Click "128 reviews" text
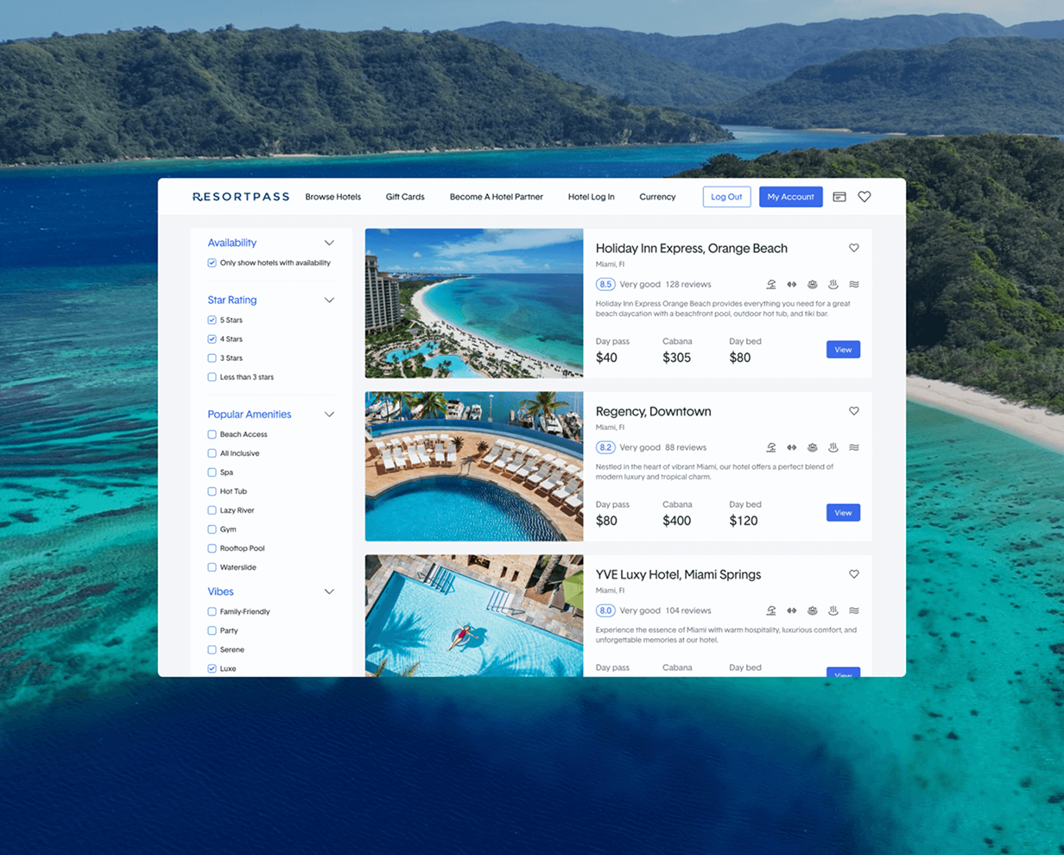This screenshot has height=855, width=1064. click(688, 284)
